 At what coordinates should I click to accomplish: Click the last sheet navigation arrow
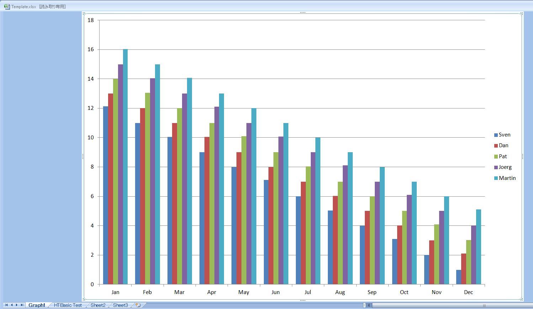tap(22, 305)
